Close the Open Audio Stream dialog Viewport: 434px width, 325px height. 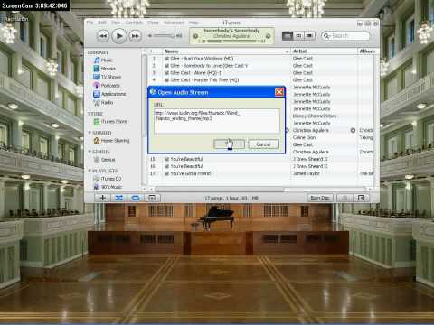[279, 92]
